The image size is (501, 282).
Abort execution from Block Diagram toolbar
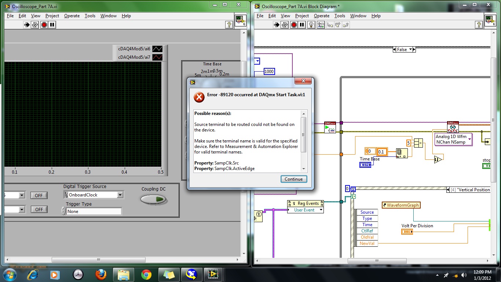[294, 25]
